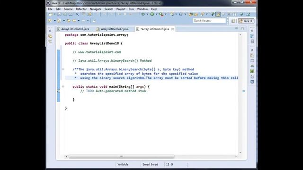Image resolution: width=303 pixels, height=170 pixels.
Task: Click the 11 : 9 cursor position
Action: click(x=169, y=164)
